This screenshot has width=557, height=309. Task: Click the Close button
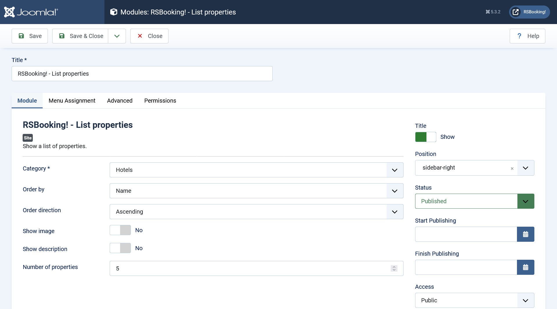click(x=149, y=36)
